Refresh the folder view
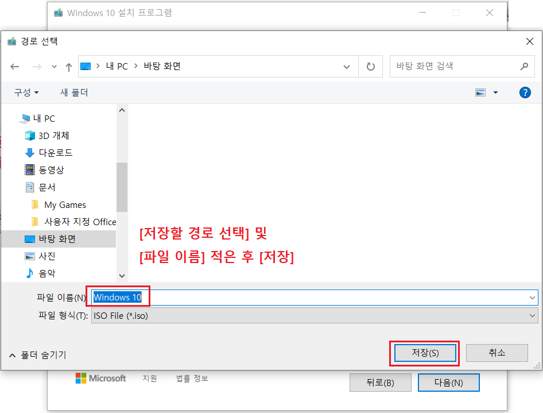This screenshot has height=413, width=543. tap(371, 67)
